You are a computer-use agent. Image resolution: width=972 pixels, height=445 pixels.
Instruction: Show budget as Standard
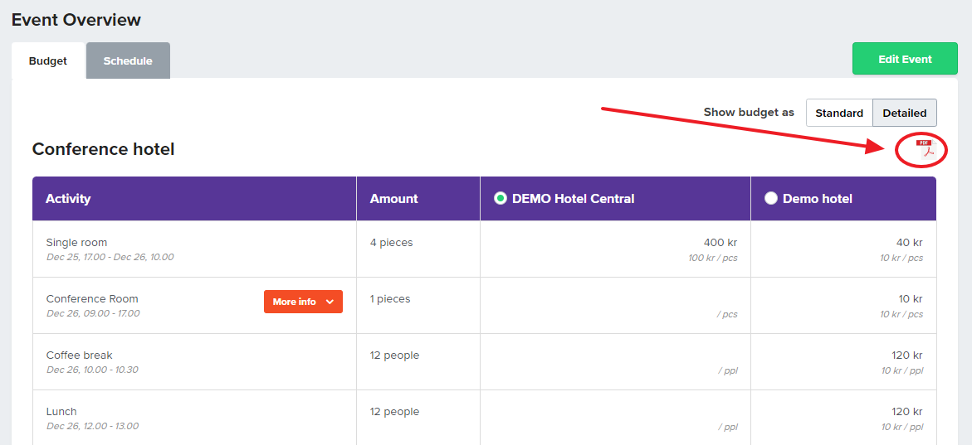839,114
